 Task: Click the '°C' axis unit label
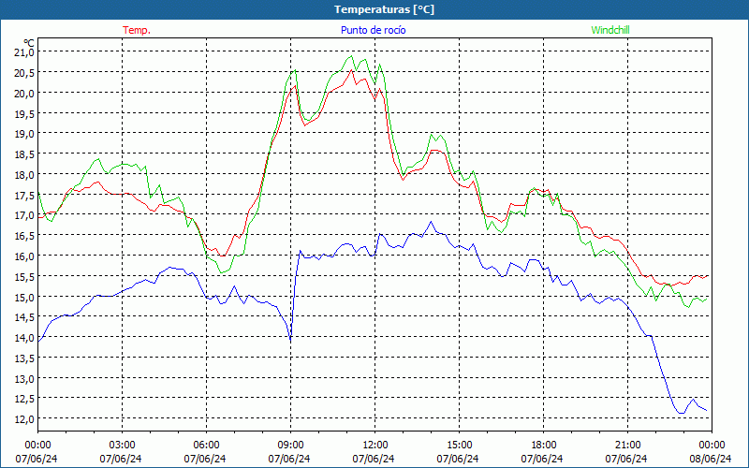tap(29, 42)
